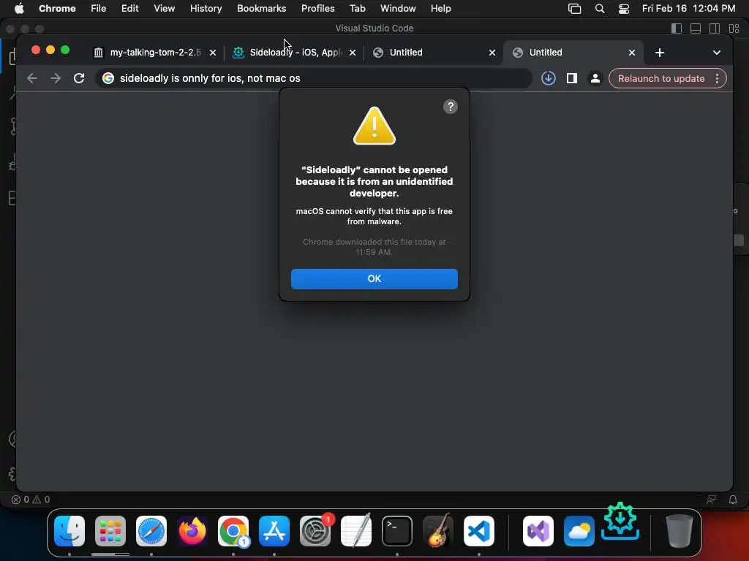Open Visual Studio Code from the Dock
749x561 pixels.
[478, 531]
